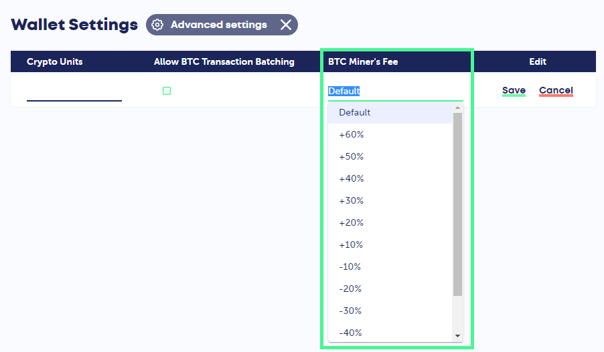The width and height of the screenshot is (604, 352).
Task: Click the Advanced settings gear icon
Action: coord(157,25)
